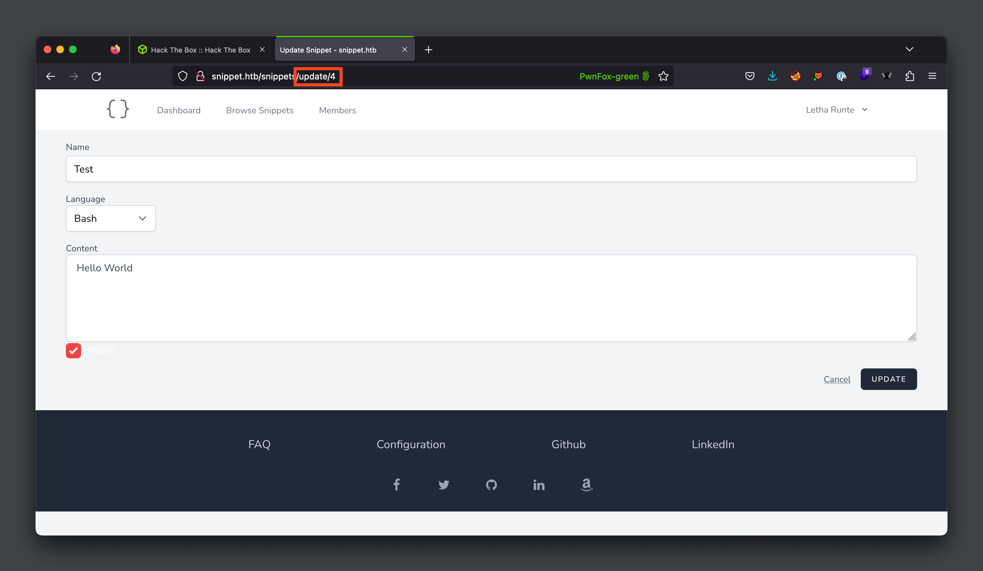Bookmark this page with the star icon
Viewport: 983px width, 571px height.
pos(663,76)
